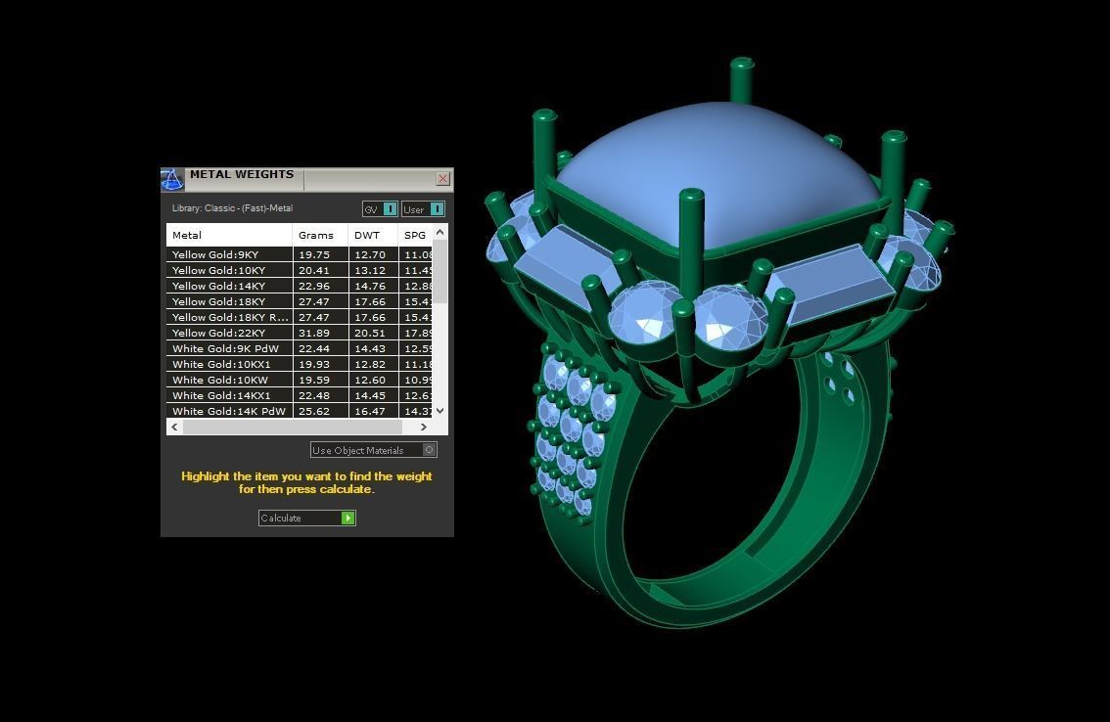Image resolution: width=1110 pixels, height=722 pixels.
Task: Select the Yellow Gold:10KY row
Action: 299,270
